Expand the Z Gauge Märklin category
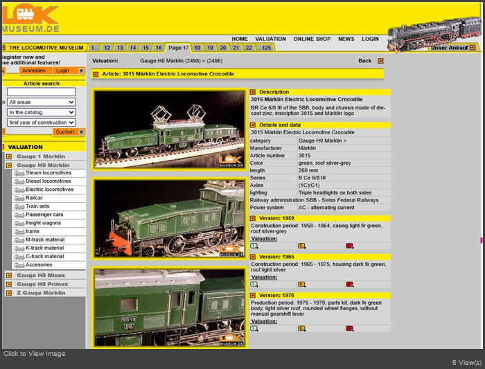 click(x=9, y=293)
